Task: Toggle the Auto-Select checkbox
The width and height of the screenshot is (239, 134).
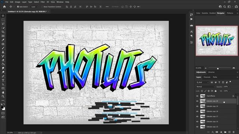Action: tap(18, 7)
